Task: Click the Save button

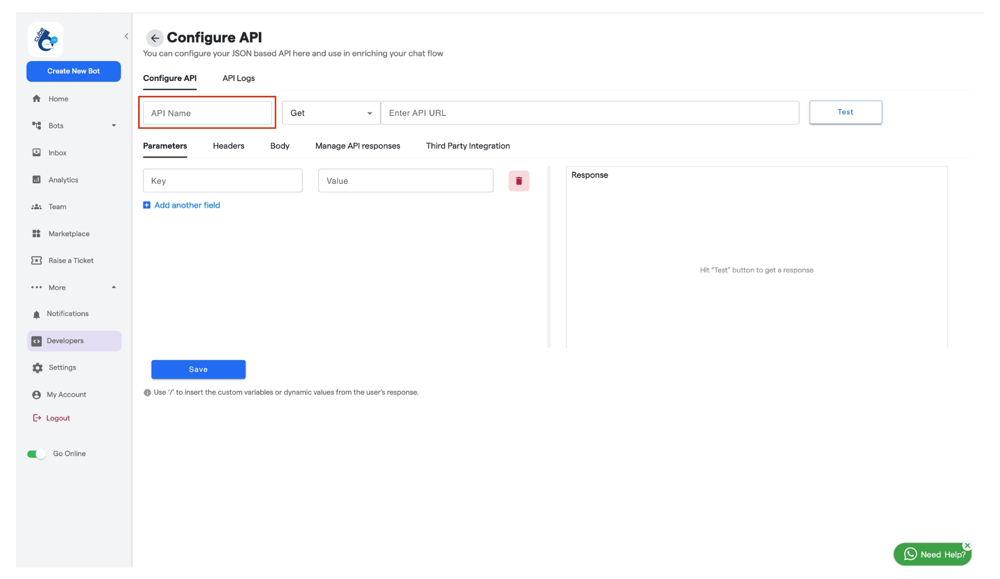Action: [x=198, y=369]
